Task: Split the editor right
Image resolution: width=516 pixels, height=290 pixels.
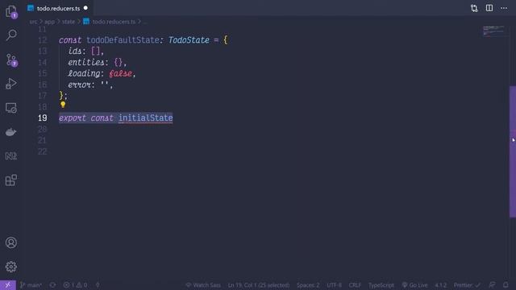Action: coord(489,8)
